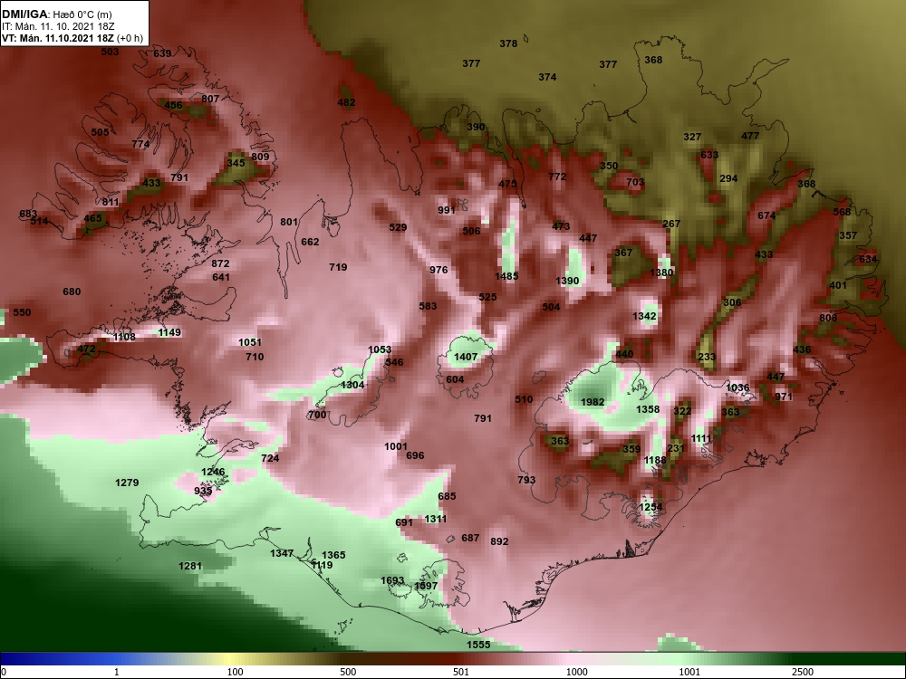Click the 976 value on the map
This screenshot has width=906, height=679.
click(x=439, y=270)
